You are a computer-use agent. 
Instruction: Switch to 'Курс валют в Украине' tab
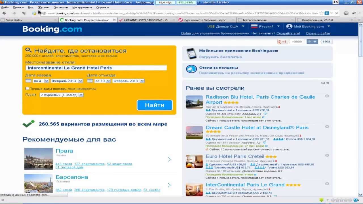[206, 20]
